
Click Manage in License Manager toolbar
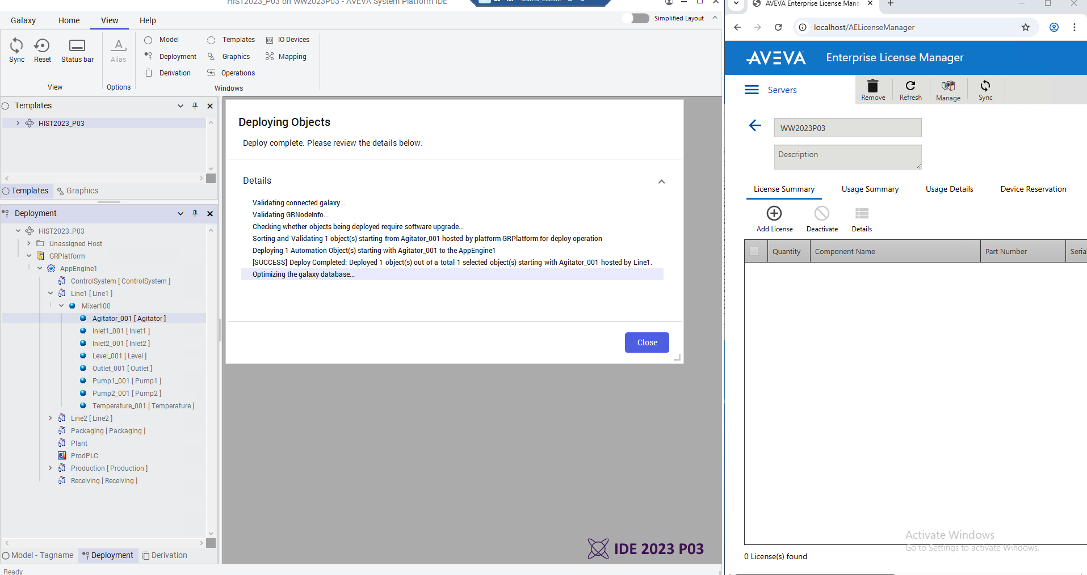(x=948, y=90)
